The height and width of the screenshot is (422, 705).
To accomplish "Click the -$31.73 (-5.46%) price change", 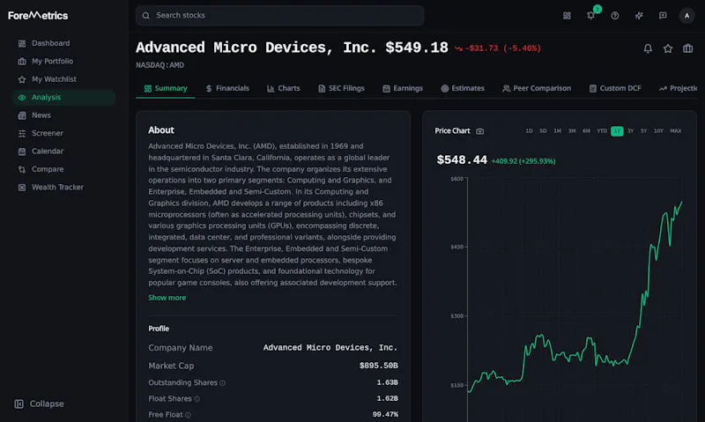I will (498, 48).
